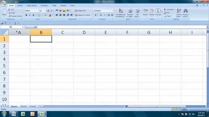
Task: Open the font size dropdown
Action: (45, 11)
